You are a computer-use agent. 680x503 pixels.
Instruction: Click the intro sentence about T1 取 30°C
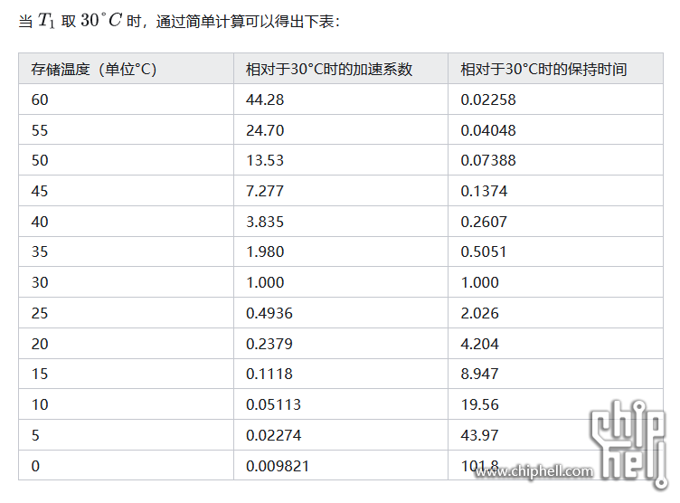pyautogui.click(x=179, y=21)
